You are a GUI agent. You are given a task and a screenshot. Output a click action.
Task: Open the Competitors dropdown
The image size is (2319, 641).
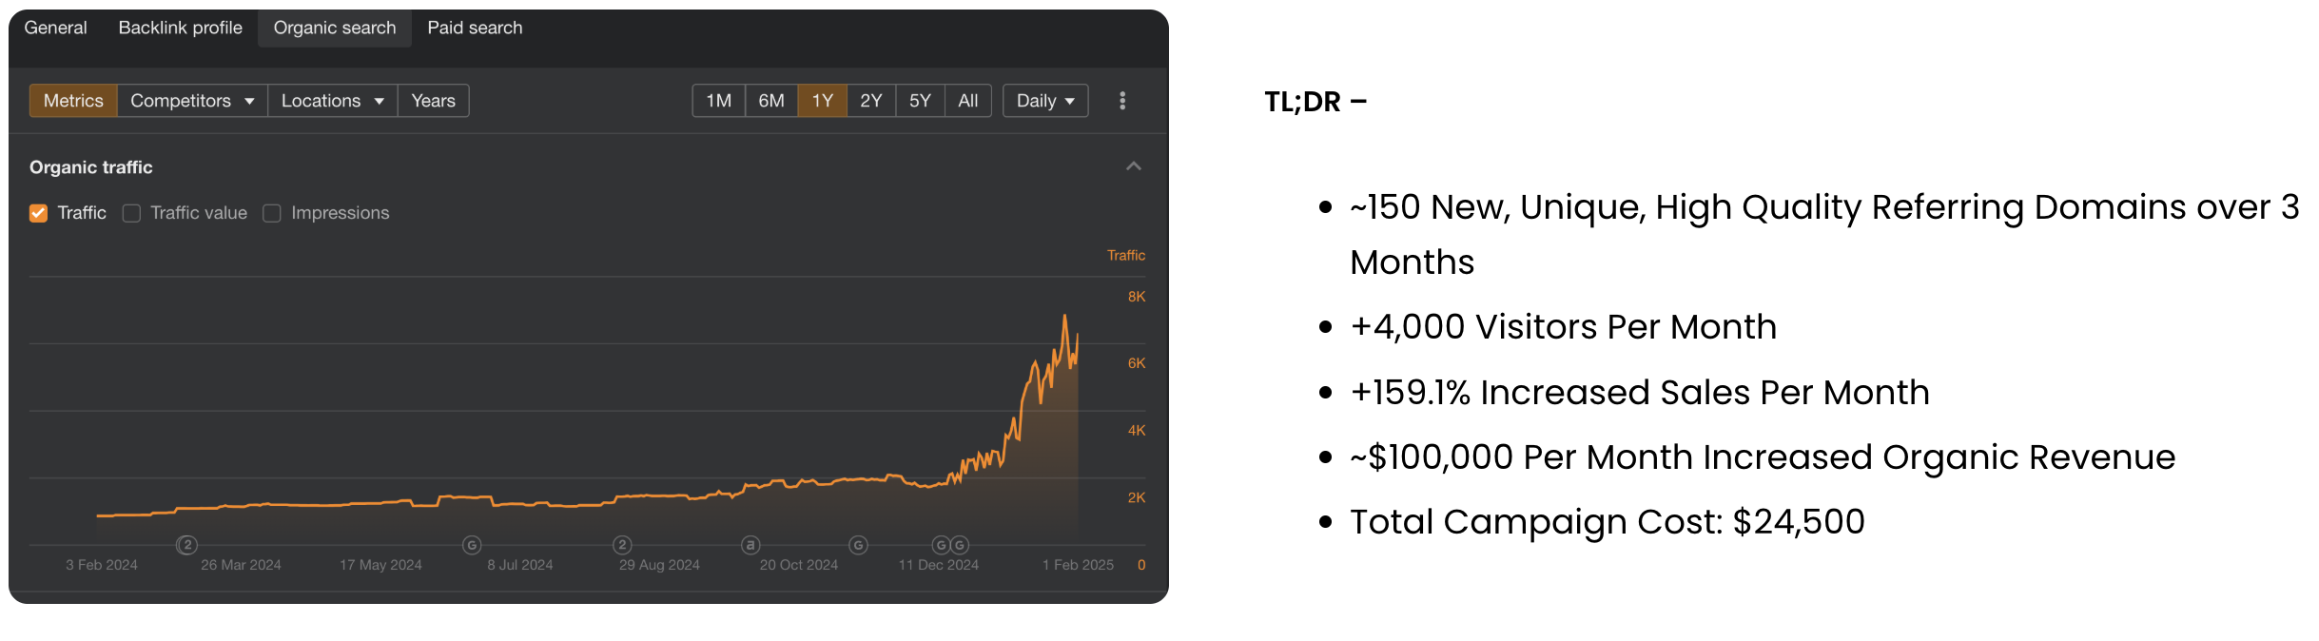tap(192, 101)
